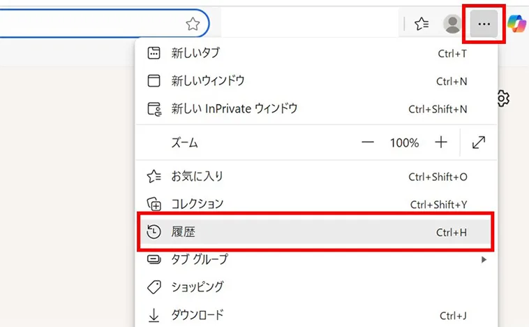Open the Copilot icon in toolbar
Image resolution: width=529 pixels, height=327 pixels.
click(x=518, y=24)
